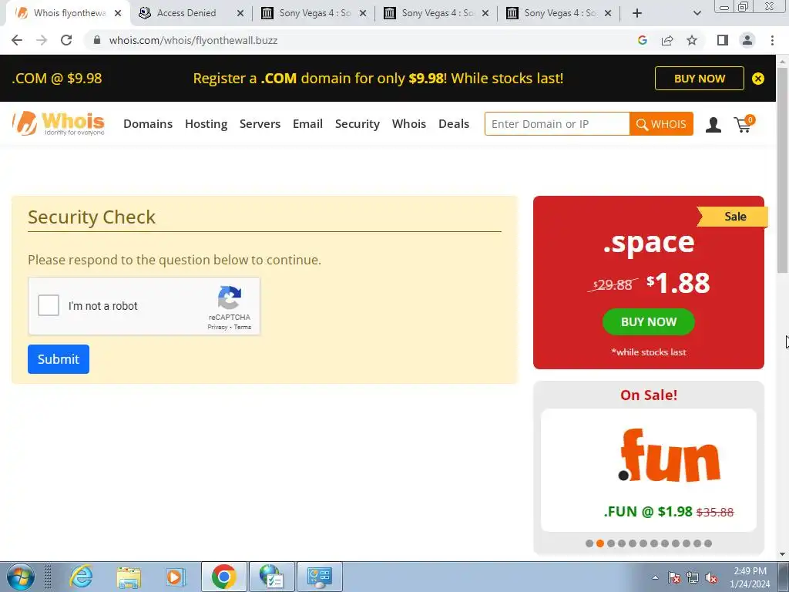
Task: Close the Whois flyonthewall tab
Action: click(118, 13)
